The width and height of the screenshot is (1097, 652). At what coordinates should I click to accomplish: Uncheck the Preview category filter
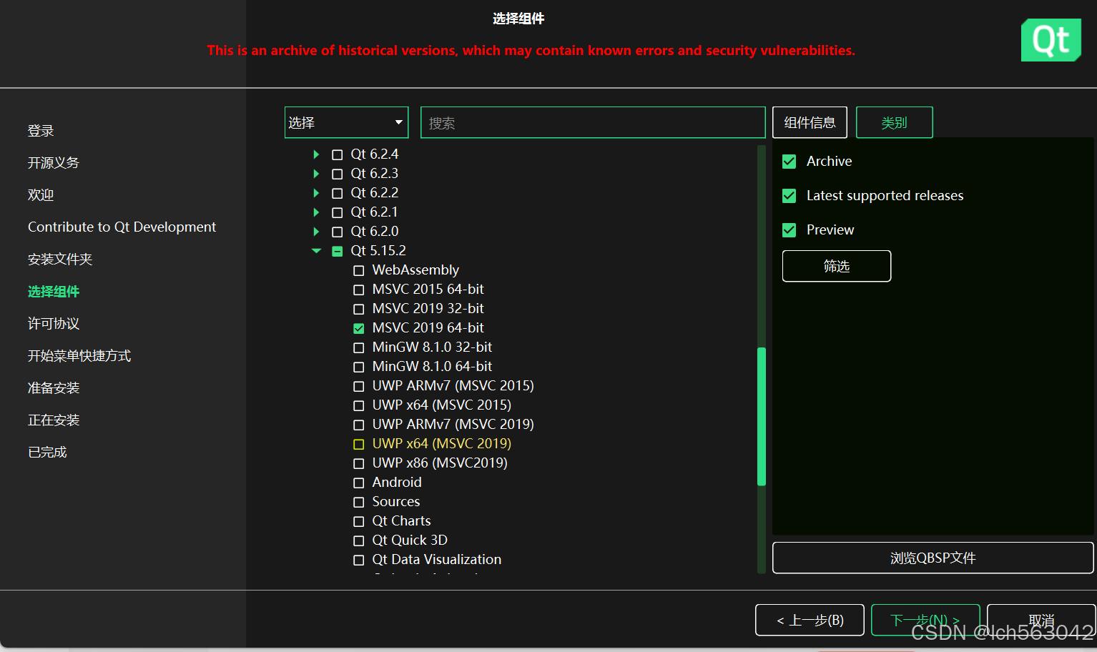coord(789,230)
